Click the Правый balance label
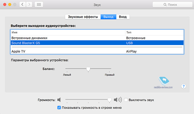 (110, 75)
